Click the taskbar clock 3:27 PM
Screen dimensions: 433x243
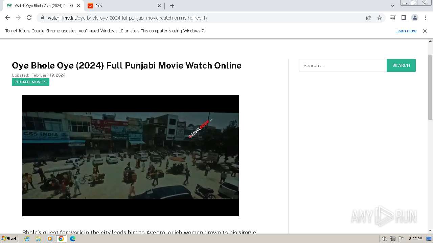point(415,239)
